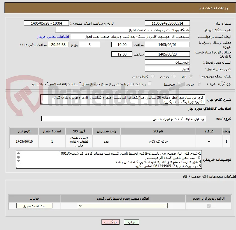The height and width of the screenshot is (230, 236).
Task: Click the نام دستگاه خریدار field
Action: point(122,30)
